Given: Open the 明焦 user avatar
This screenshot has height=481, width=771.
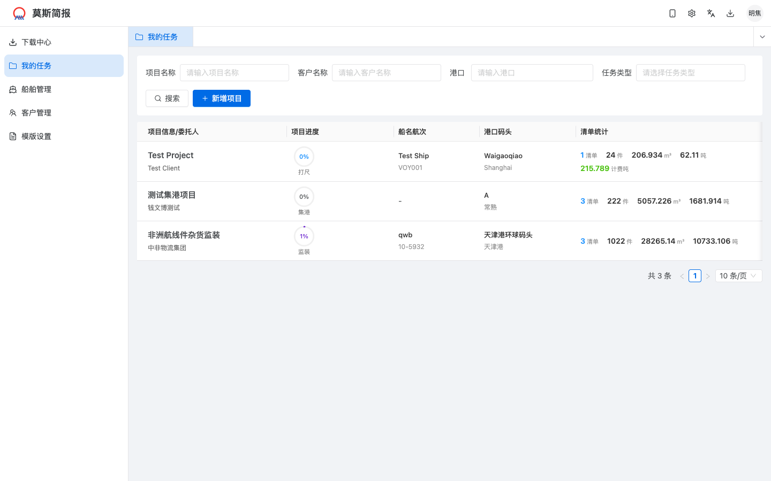Looking at the screenshot, I should point(754,13).
